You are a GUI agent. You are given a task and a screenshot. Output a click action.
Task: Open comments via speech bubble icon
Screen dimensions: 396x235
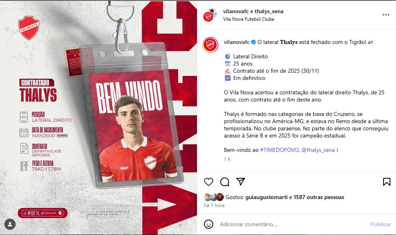225,182
